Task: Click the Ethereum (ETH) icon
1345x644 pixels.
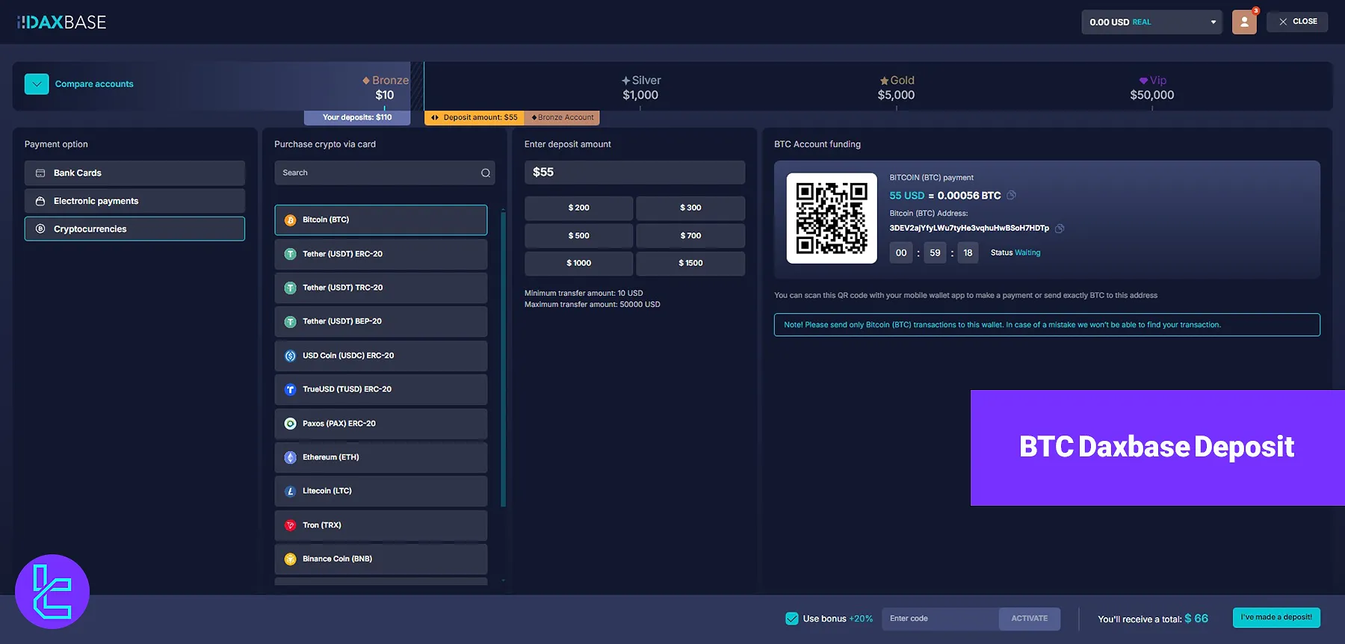Action: click(291, 457)
